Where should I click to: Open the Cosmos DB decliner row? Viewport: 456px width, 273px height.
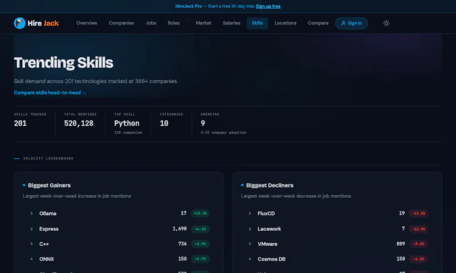point(337,259)
